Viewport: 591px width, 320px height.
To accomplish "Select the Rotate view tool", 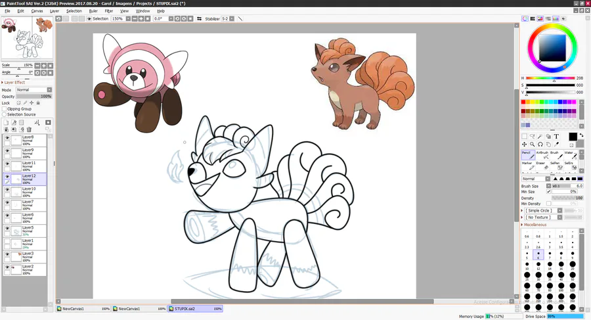I will coord(540,144).
